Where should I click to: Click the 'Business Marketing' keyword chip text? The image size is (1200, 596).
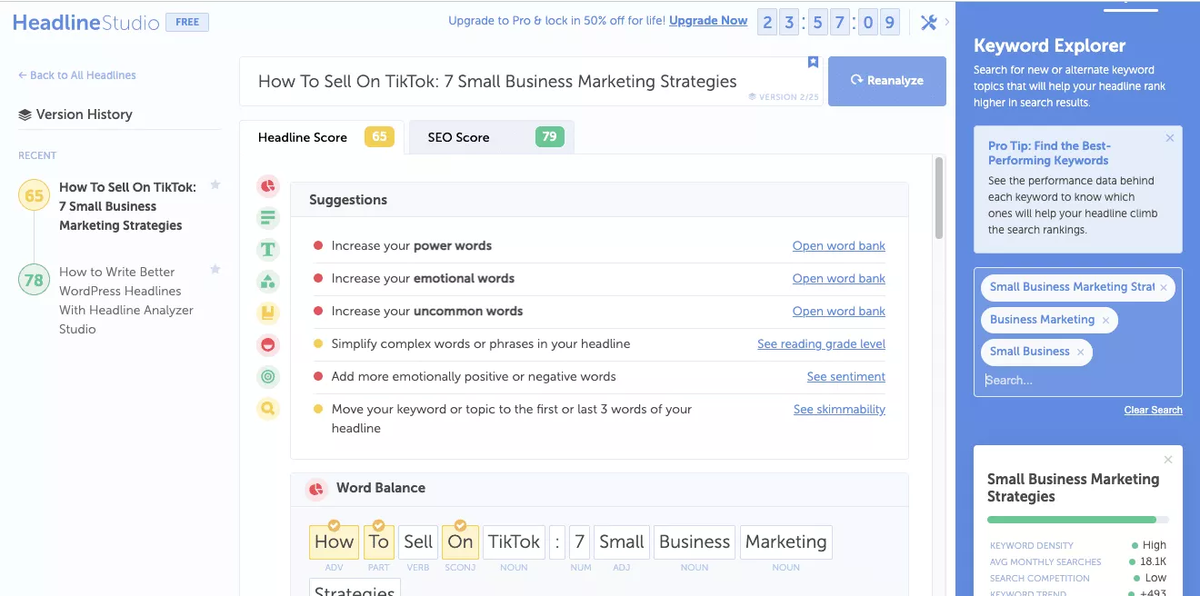pyautogui.click(x=1042, y=320)
